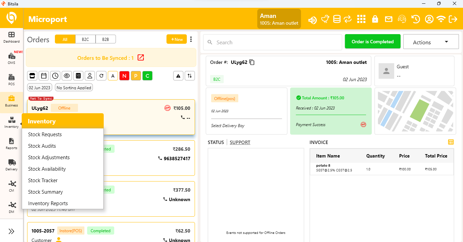Select the 'All' orders tab
Viewport: 463px width, 242px height.
click(65, 39)
